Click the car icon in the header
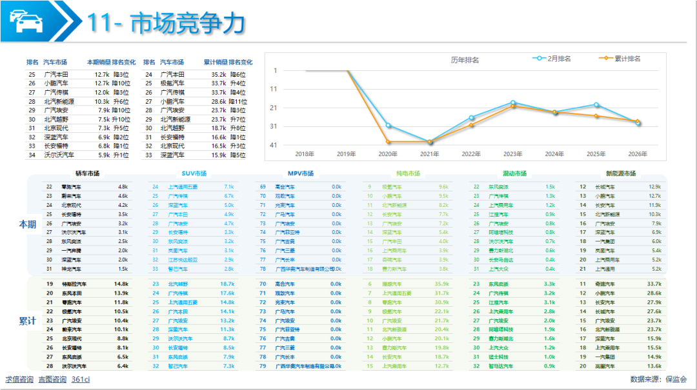Image resolution: width=697 pixels, height=390 pixels. pyautogui.click(x=26, y=21)
